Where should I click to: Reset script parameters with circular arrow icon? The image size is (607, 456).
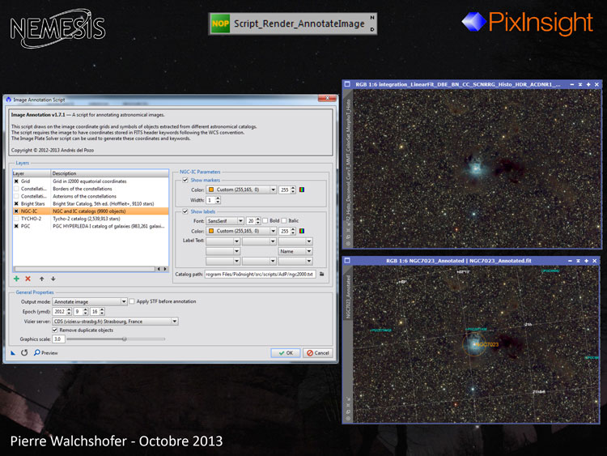24,352
